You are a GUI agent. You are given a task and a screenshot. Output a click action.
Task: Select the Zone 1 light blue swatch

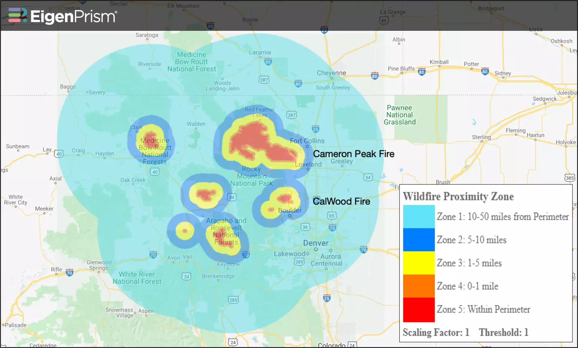coord(419,216)
